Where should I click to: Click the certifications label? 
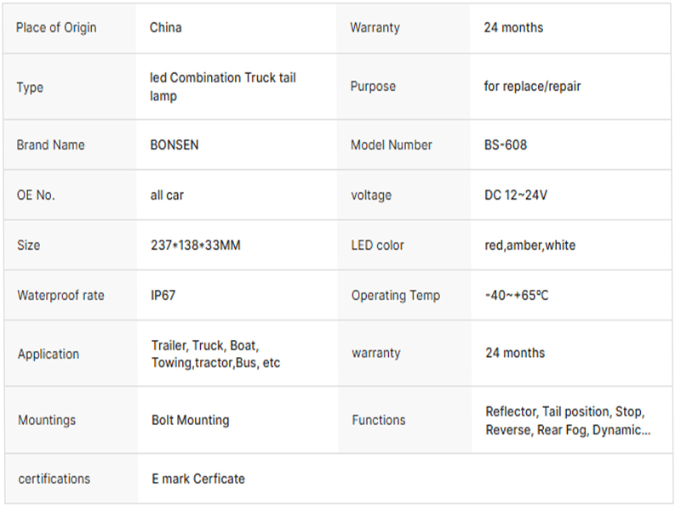tap(54, 479)
